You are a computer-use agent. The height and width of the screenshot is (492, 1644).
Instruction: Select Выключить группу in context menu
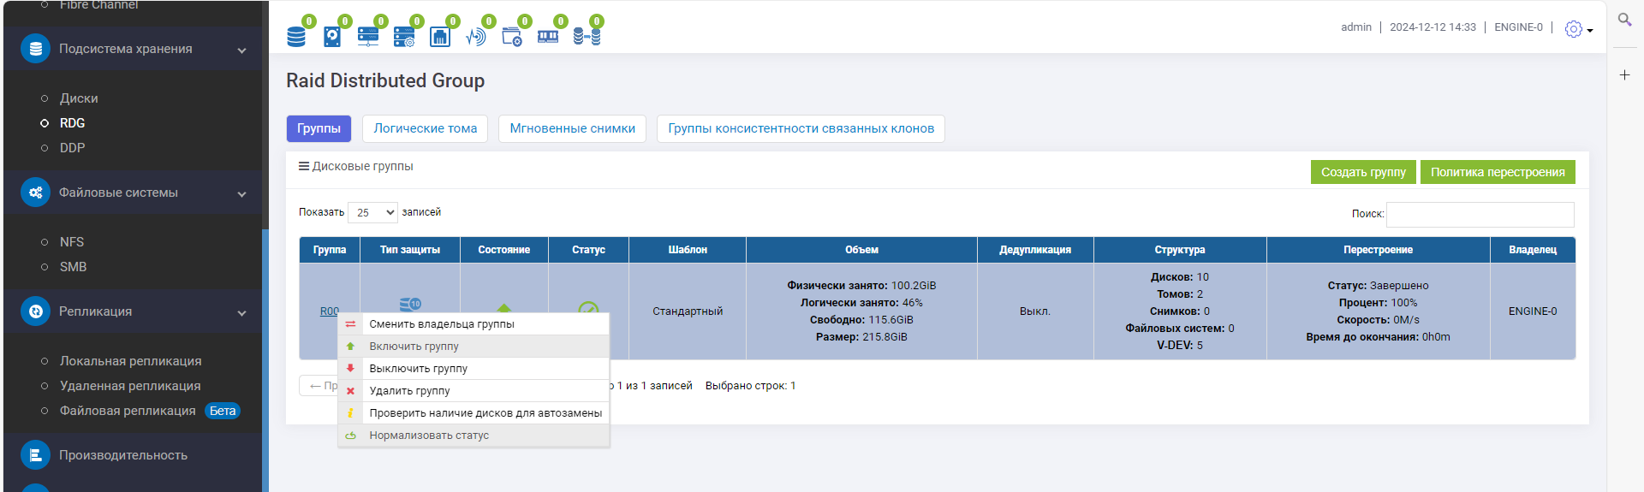click(x=474, y=369)
